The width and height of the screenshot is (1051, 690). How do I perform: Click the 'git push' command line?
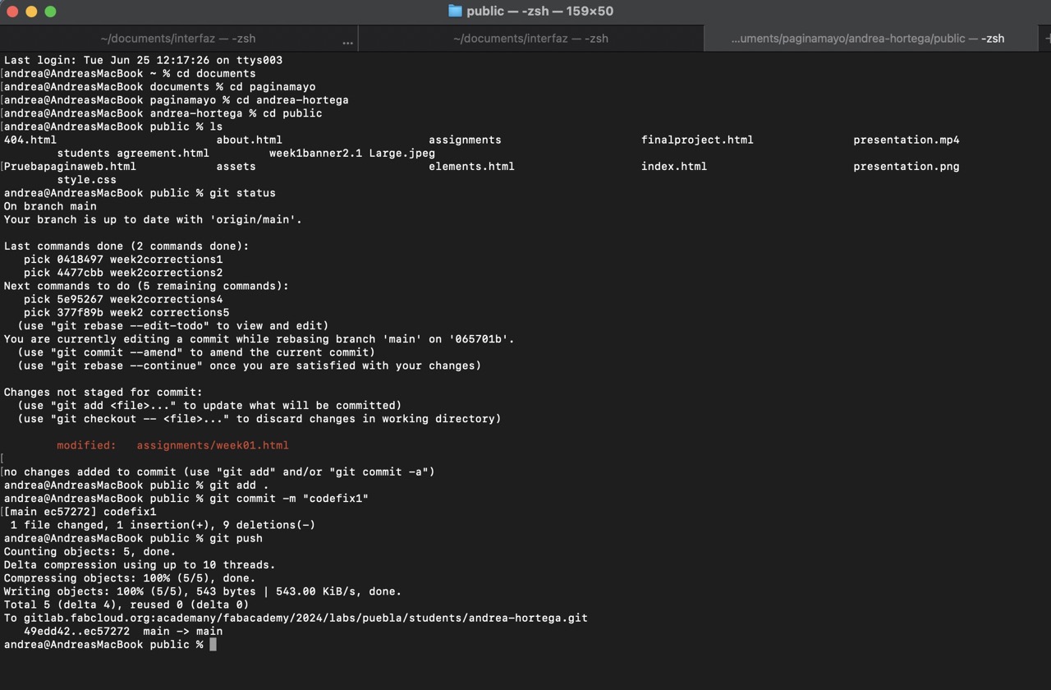click(x=133, y=538)
